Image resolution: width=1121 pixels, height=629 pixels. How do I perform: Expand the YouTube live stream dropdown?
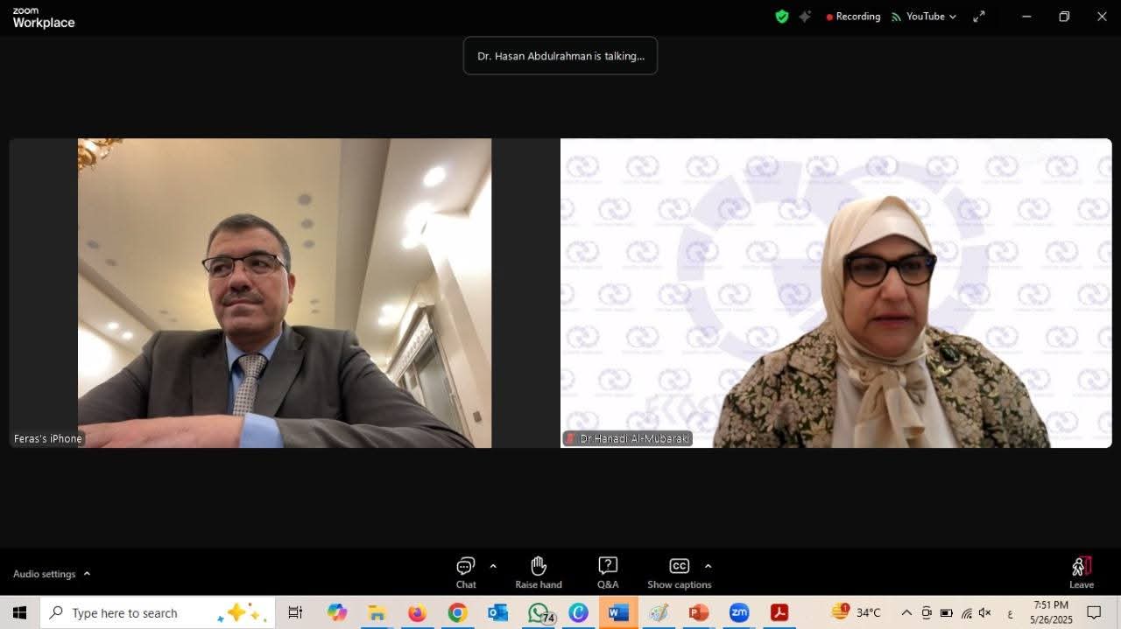[924, 17]
